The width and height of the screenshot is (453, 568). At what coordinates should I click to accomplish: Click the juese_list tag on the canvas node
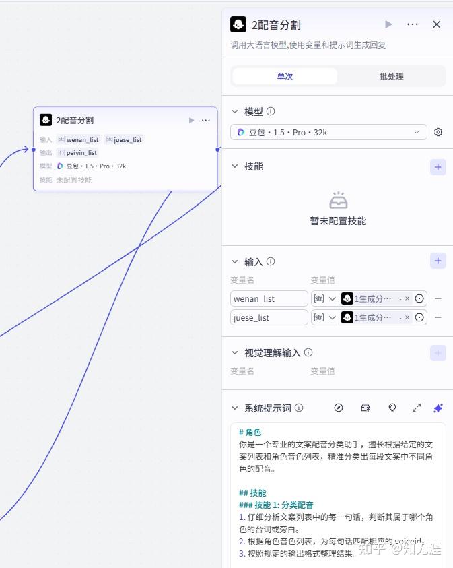click(x=124, y=139)
